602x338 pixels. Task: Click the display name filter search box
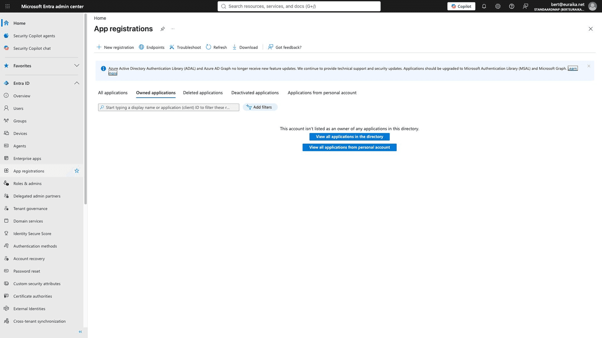[x=168, y=107]
